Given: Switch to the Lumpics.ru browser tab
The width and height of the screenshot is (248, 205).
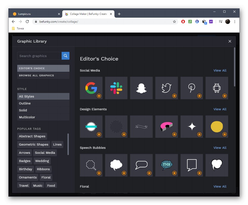Looking at the screenshot, I should click(x=36, y=14).
